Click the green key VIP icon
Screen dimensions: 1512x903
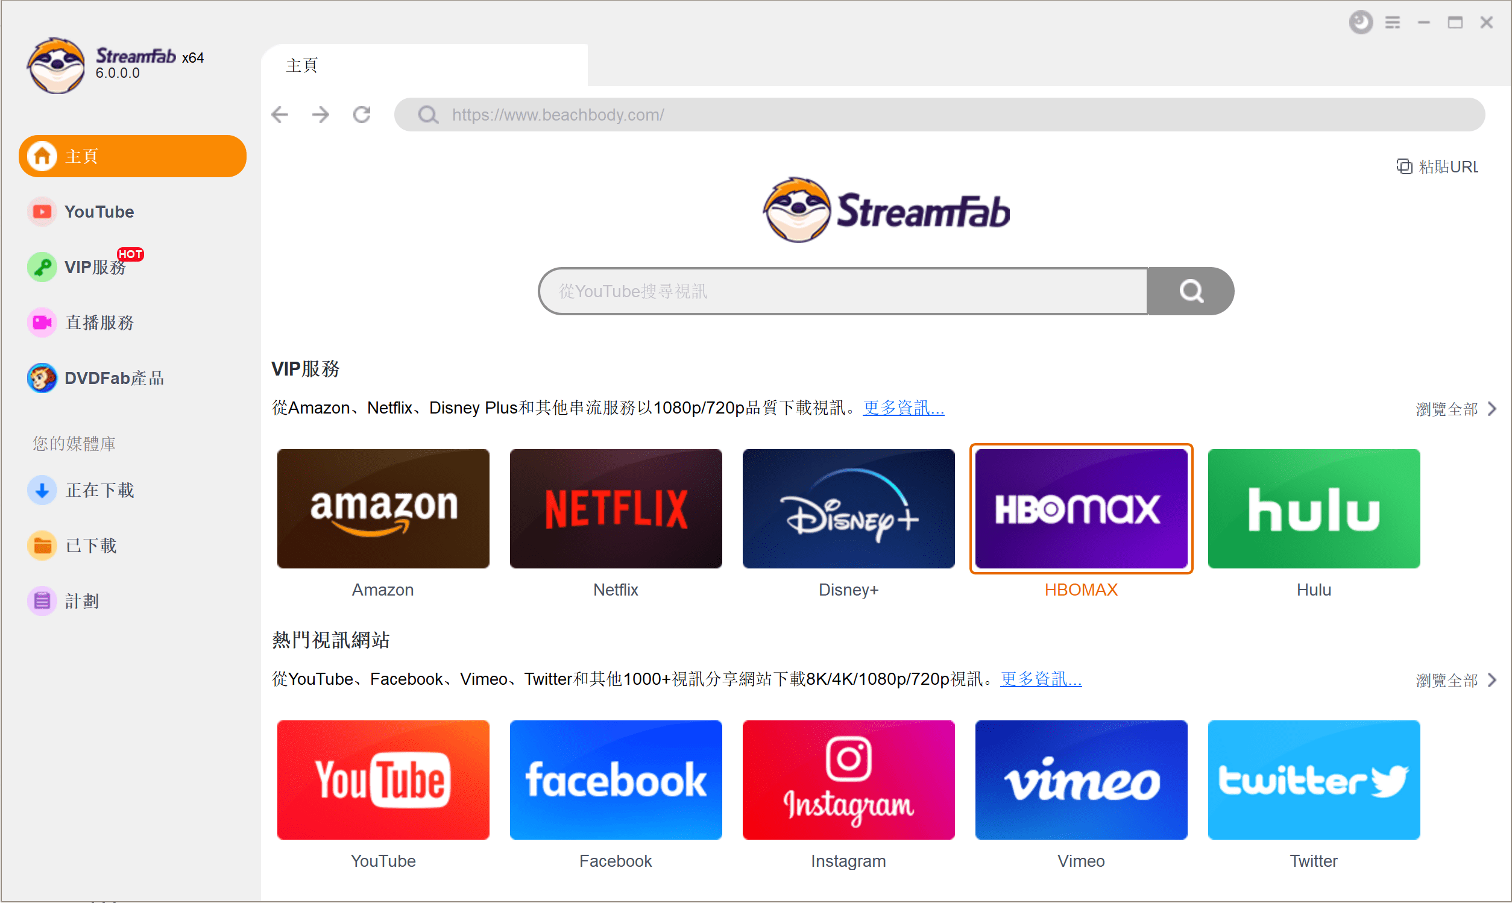[x=42, y=267]
